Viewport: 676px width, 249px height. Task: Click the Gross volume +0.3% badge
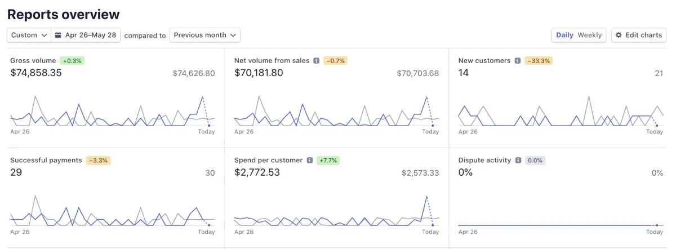click(72, 61)
